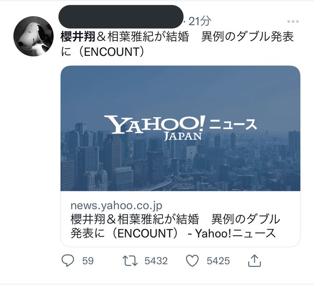This screenshot has width=314, height=286.
Task: View the poster's round avatar picture
Action: tap(33, 37)
